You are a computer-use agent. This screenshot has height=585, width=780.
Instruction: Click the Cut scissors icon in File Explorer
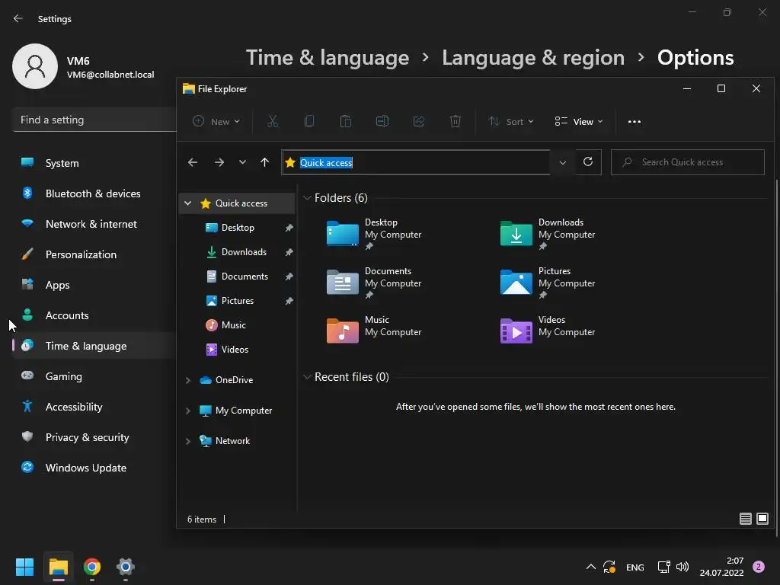(x=273, y=121)
